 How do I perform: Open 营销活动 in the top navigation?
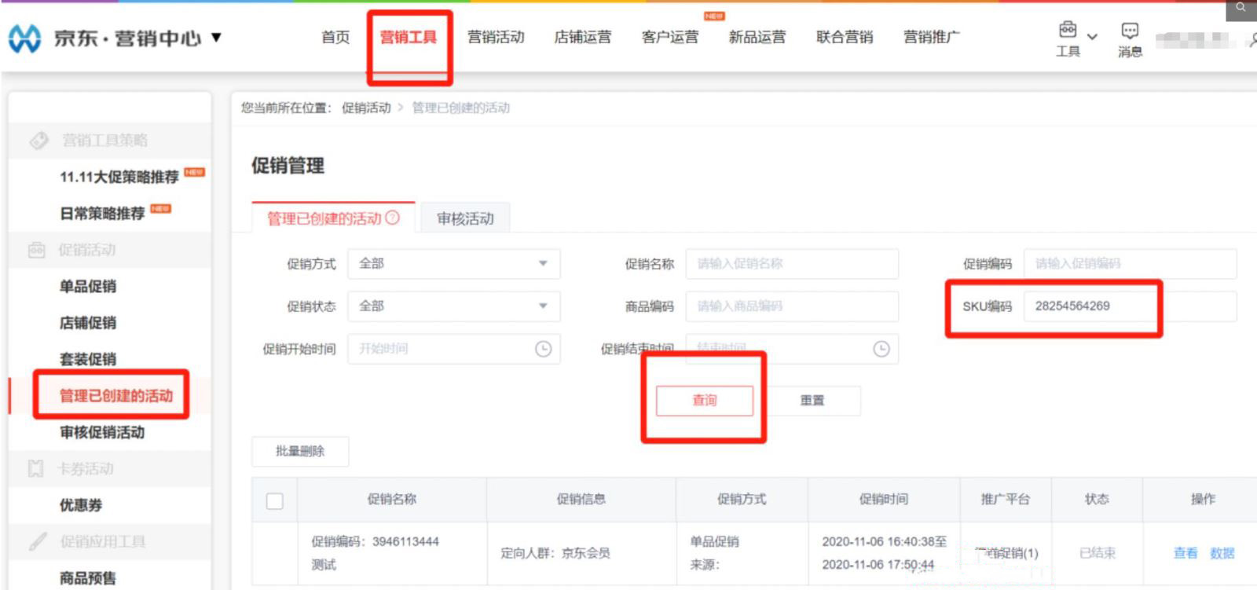[496, 37]
